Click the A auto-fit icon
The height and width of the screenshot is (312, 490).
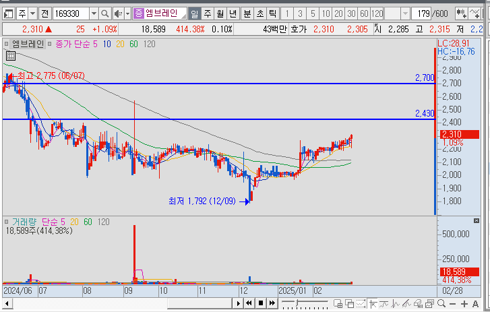(476, 303)
